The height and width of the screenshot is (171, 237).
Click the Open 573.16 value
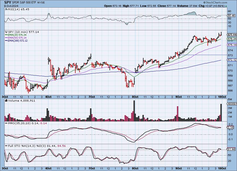point(113,6)
